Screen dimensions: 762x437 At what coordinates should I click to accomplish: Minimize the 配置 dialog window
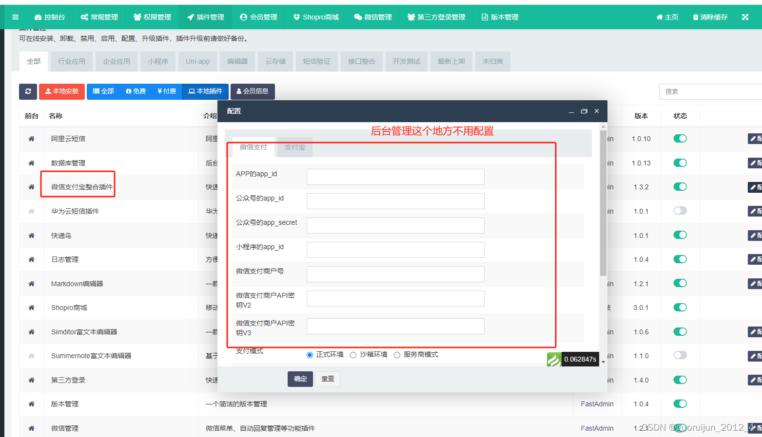571,111
